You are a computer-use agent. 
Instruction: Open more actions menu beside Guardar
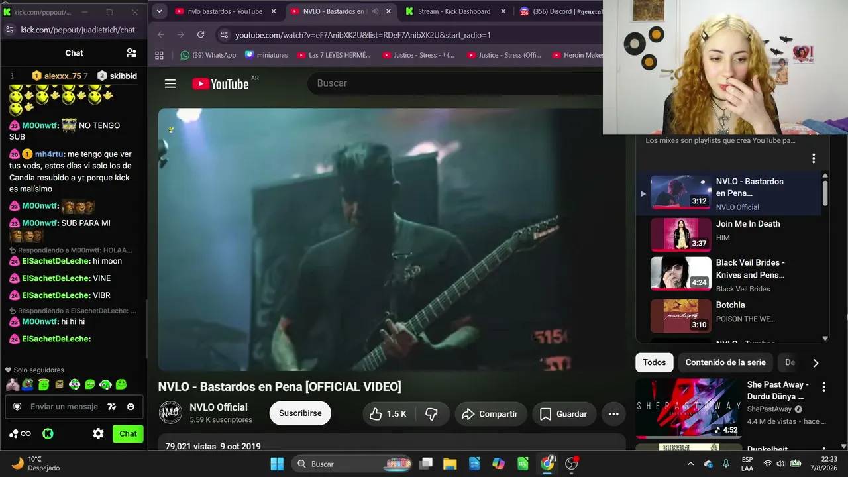613,414
